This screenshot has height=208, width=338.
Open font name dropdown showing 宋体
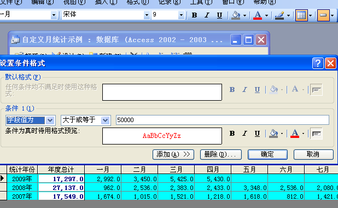point(147,15)
